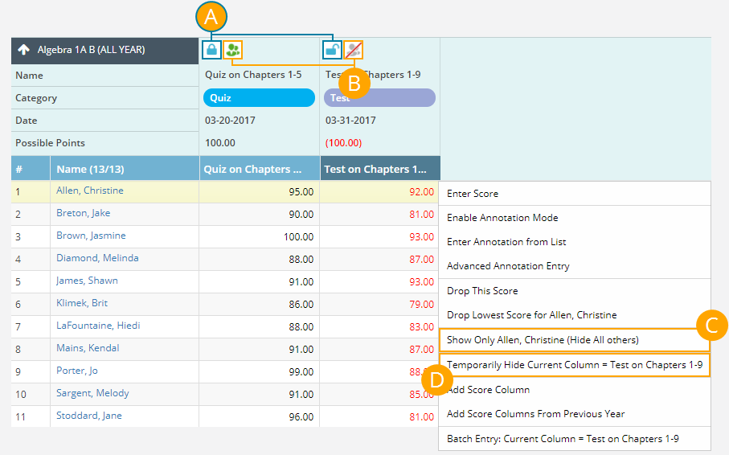Click the quiz date 03-20-2017
Image resolution: width=729 pixels, height=455 pixels.
[x=230, y=121]
